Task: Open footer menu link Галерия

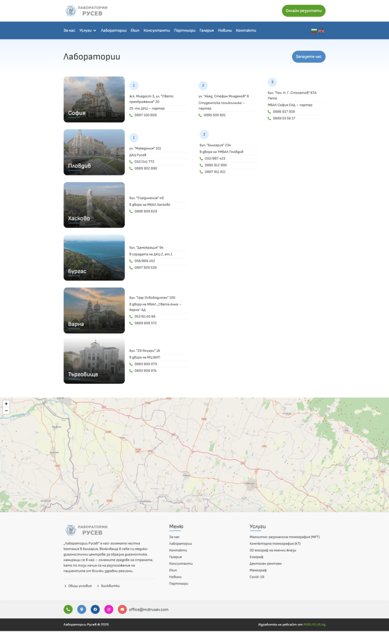Action: [176, 557]
